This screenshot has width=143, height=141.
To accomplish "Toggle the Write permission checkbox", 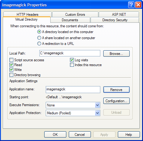I will pyautogui.click(x=11, y=69).
